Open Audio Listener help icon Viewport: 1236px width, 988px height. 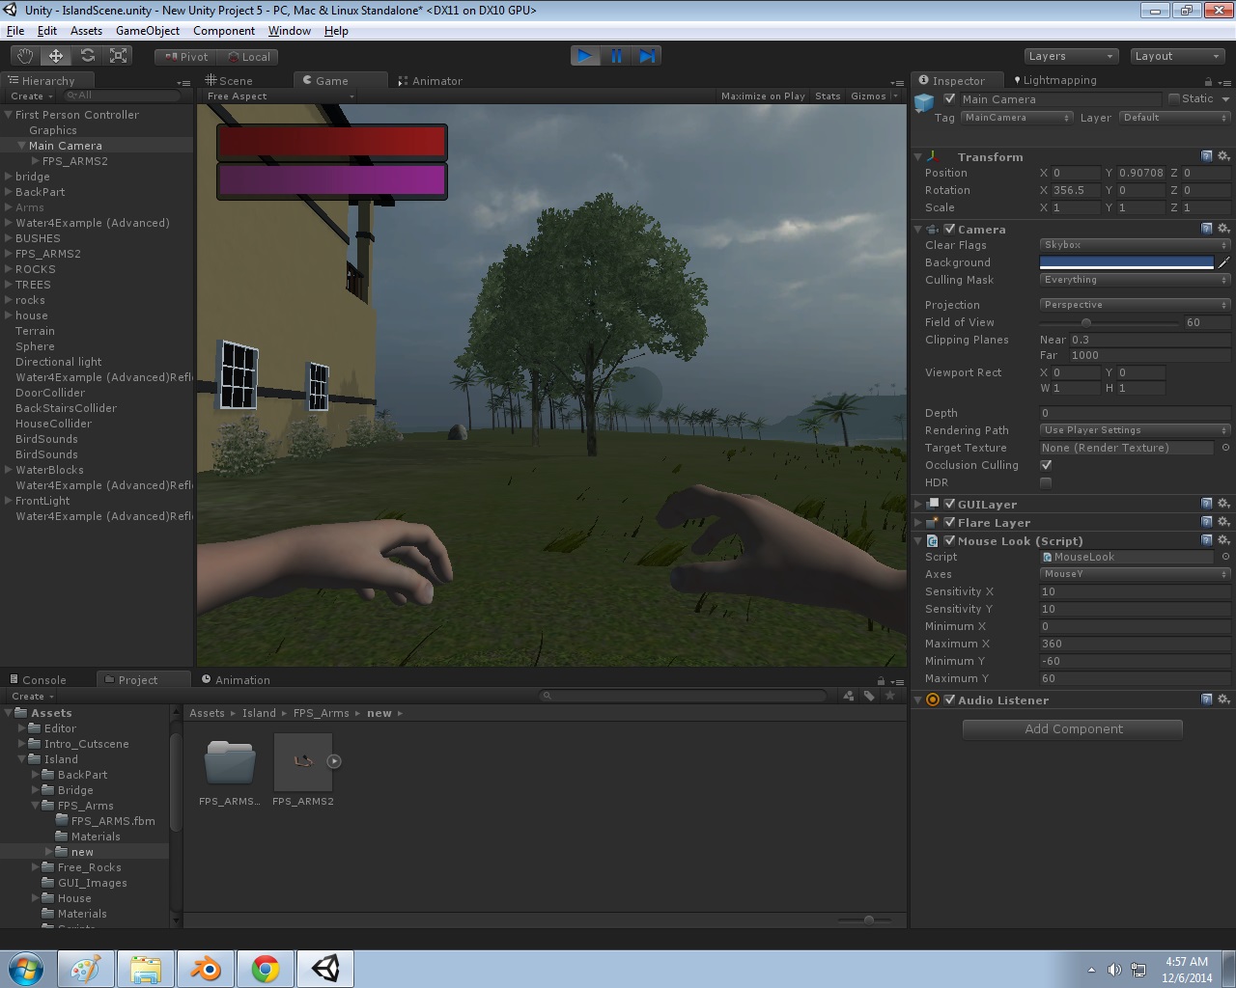coord(1207,700)
